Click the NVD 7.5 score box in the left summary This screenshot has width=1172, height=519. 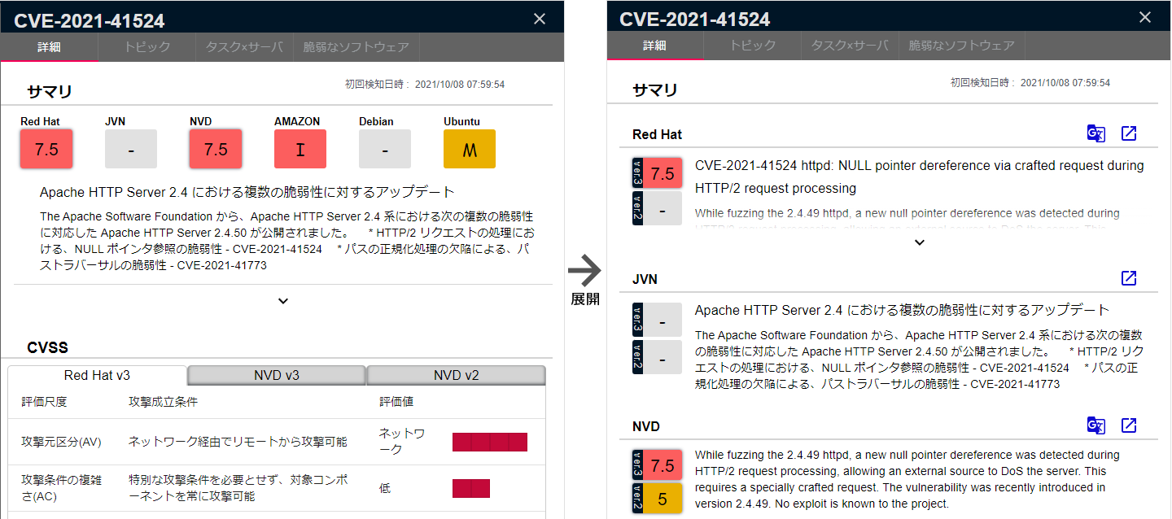point(216,149)
